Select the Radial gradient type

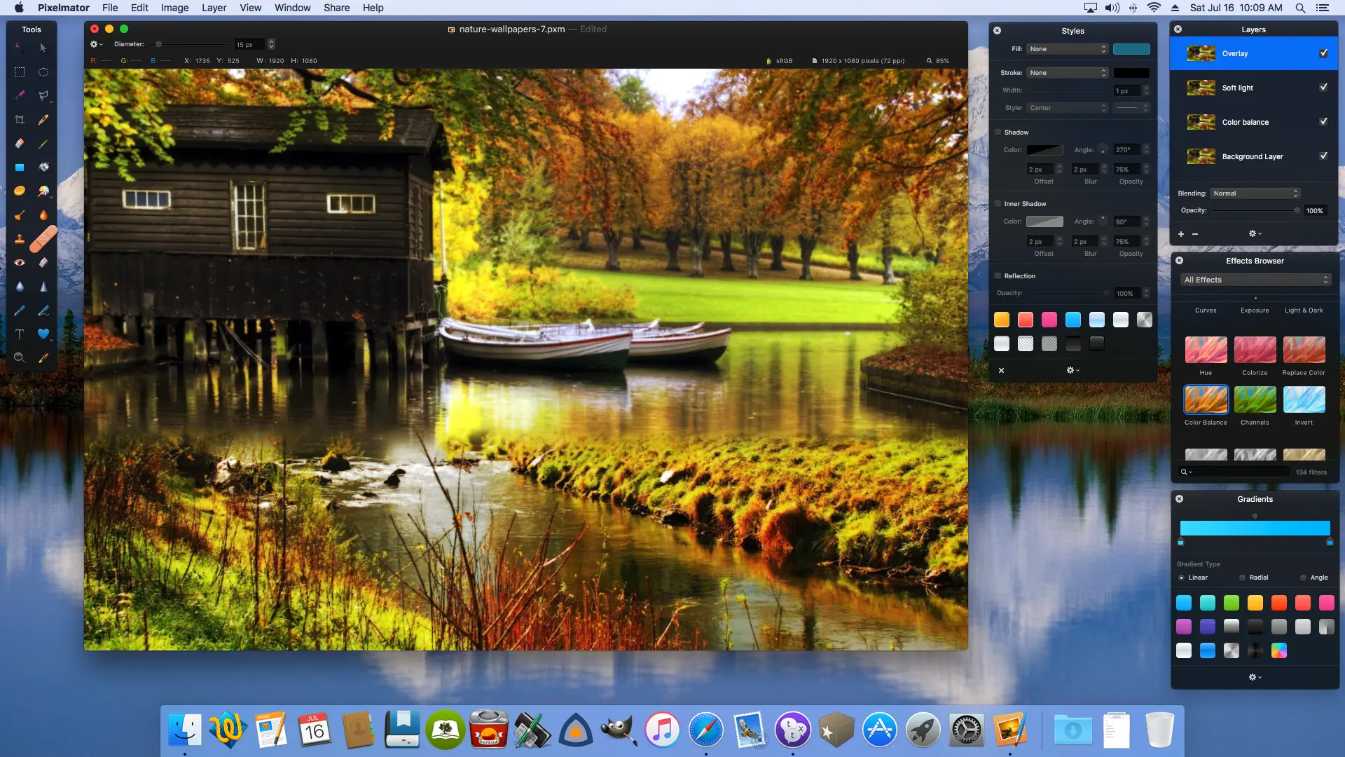click(1243, 578)
